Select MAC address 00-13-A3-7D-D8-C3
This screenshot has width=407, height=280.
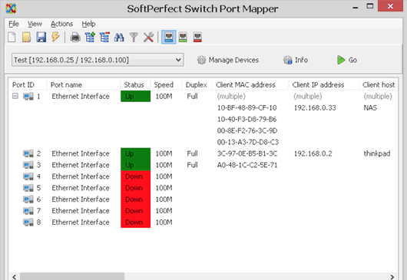[x=248, y=142]
